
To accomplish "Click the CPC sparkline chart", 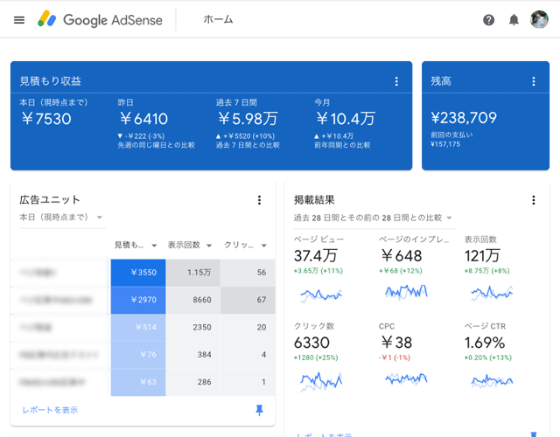I will tap(406, 378).
